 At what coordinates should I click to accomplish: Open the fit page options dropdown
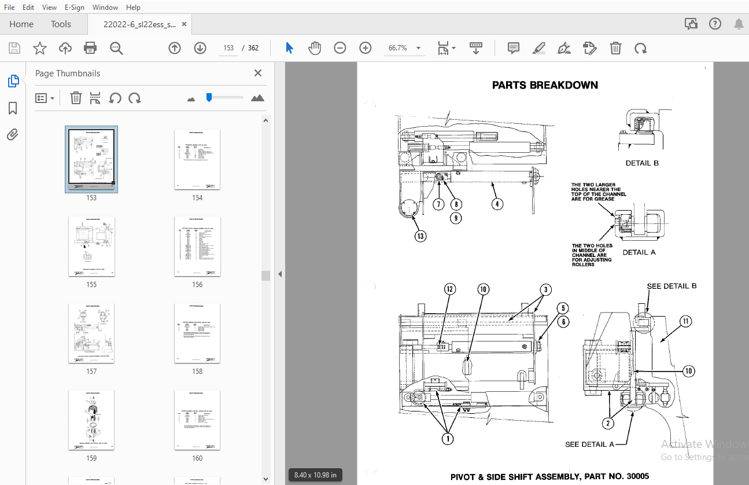(x=447, y=48)
